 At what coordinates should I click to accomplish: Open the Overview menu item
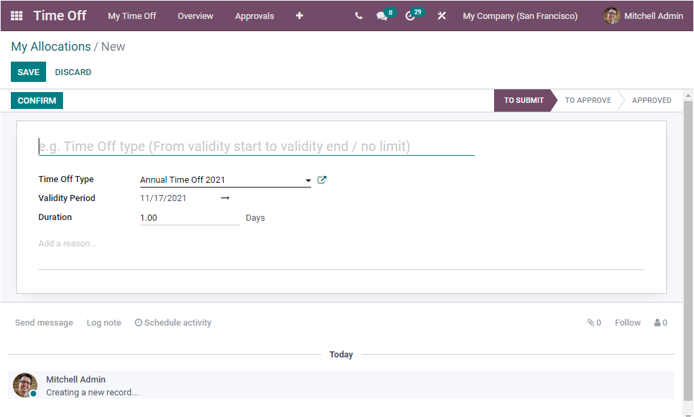pos(195,16)
